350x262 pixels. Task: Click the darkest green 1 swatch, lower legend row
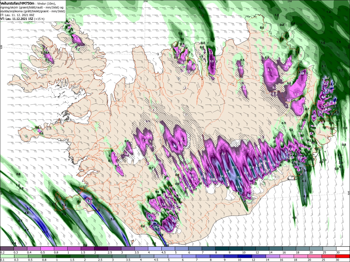click(63, 256)
